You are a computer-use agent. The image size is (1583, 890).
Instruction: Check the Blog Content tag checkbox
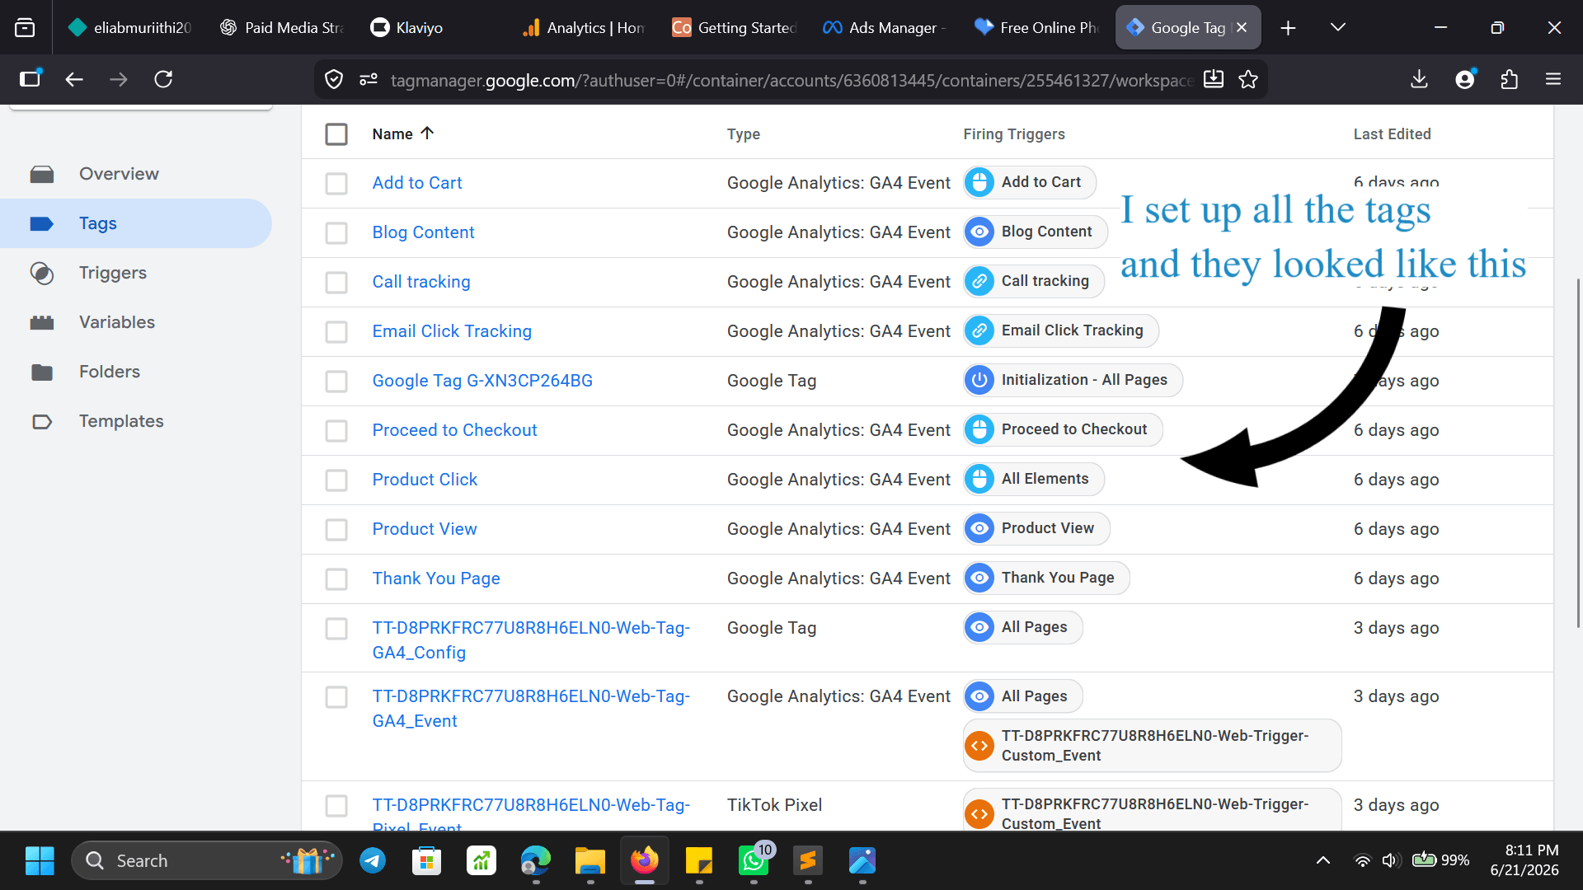tap(336, 232)
